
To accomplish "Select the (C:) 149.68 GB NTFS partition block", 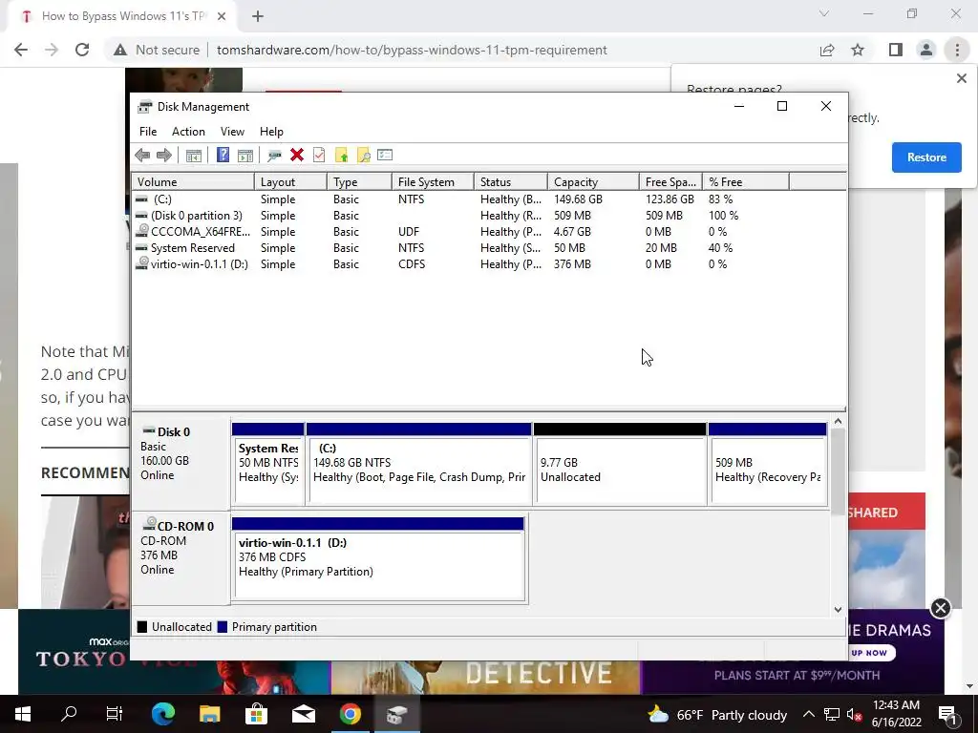I will tap(419, 464).
